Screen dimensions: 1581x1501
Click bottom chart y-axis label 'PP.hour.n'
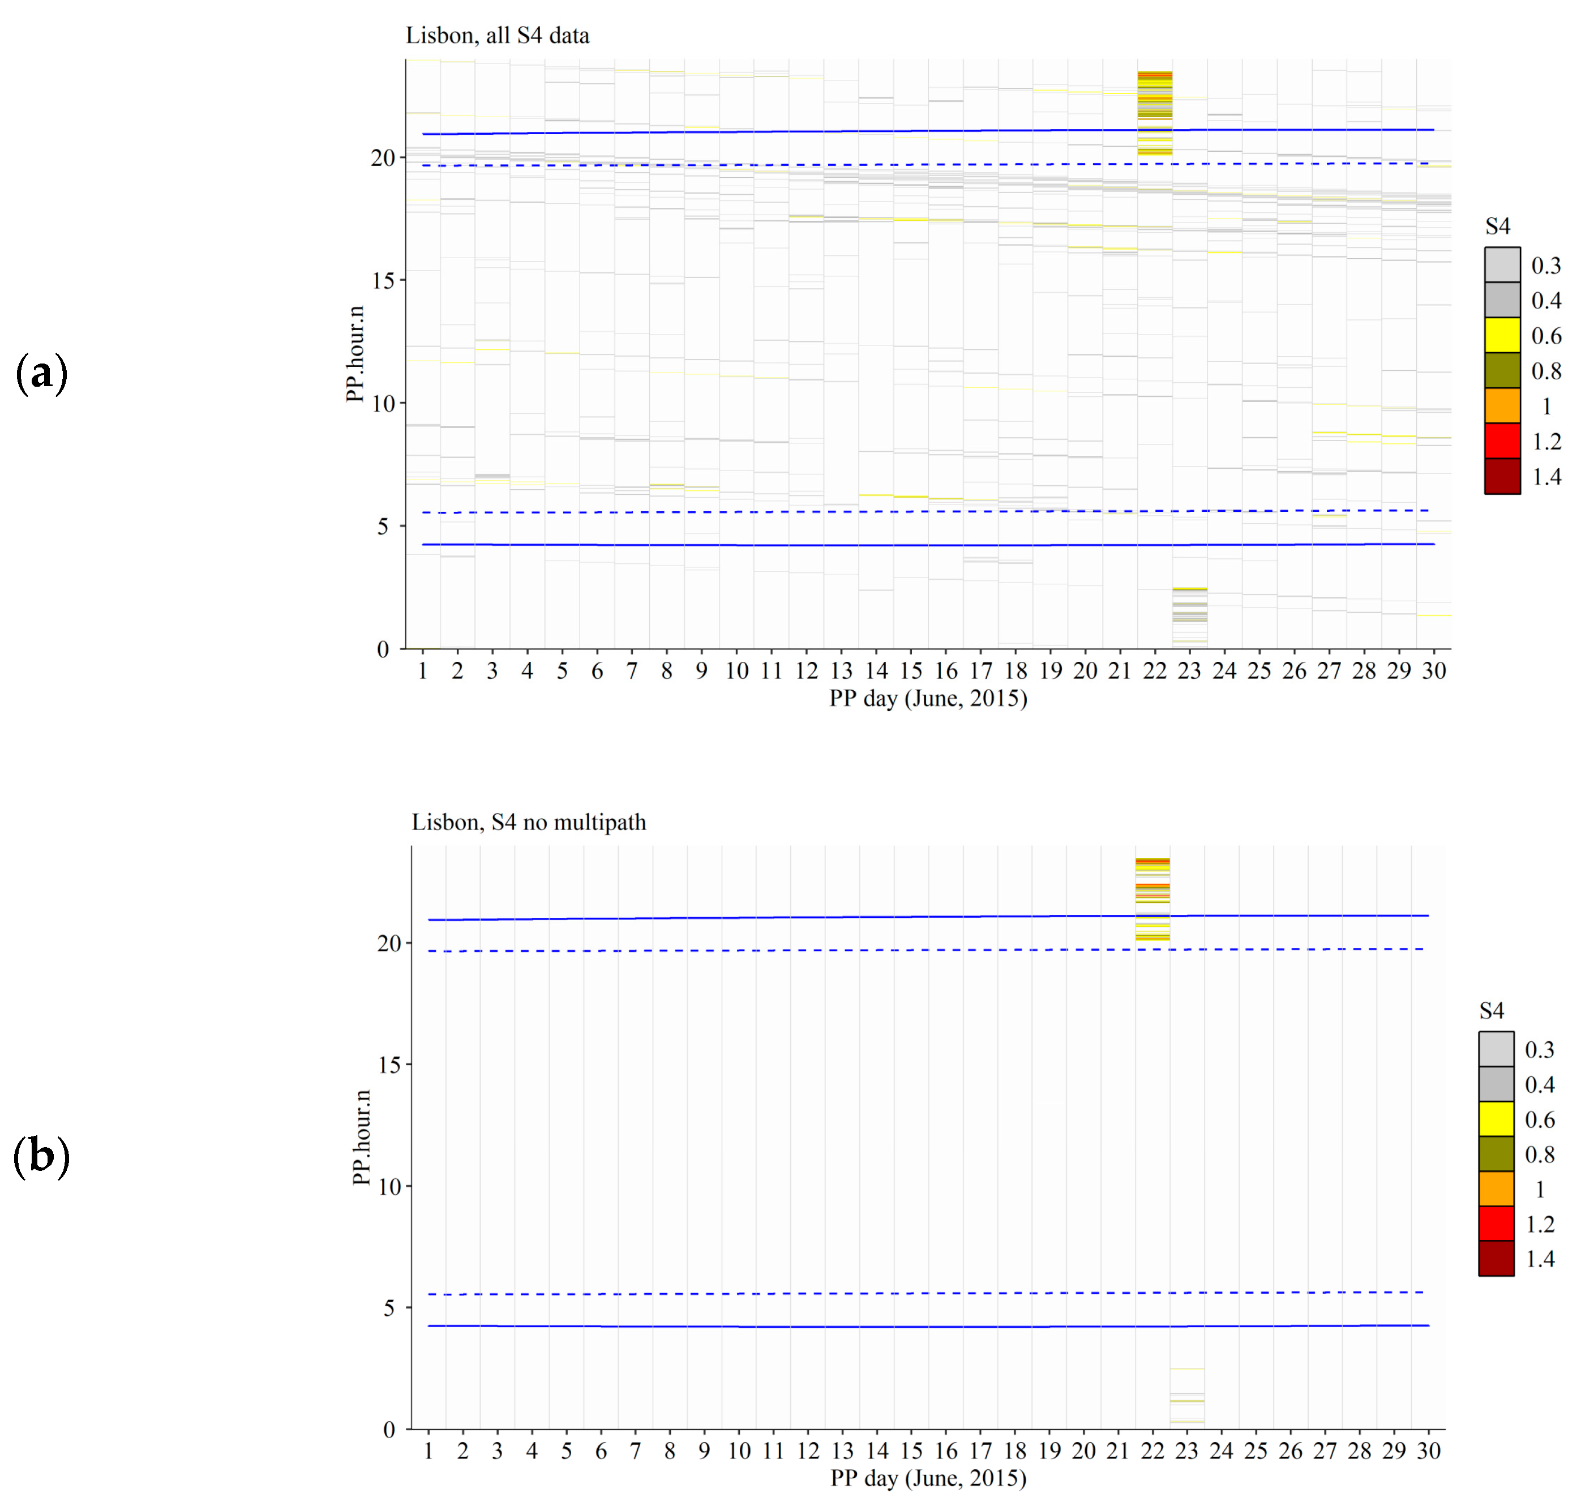362,1137
